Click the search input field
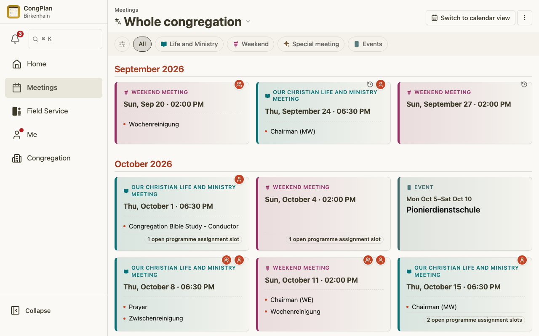 (65, 39)
